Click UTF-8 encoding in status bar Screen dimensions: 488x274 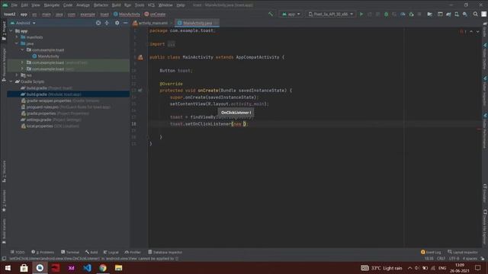pyautogui.click(x=454, y=259)
